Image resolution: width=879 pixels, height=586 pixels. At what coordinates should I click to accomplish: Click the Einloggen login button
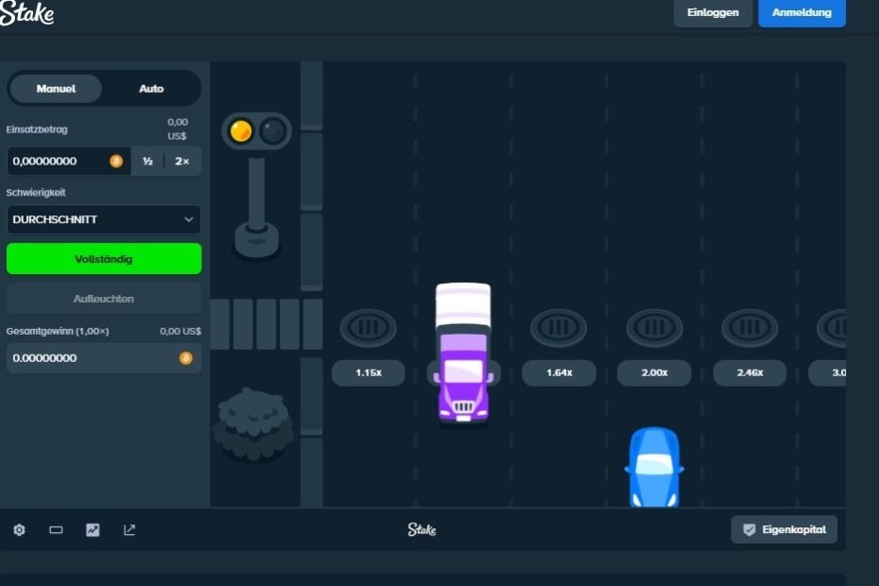pos(713,13)
